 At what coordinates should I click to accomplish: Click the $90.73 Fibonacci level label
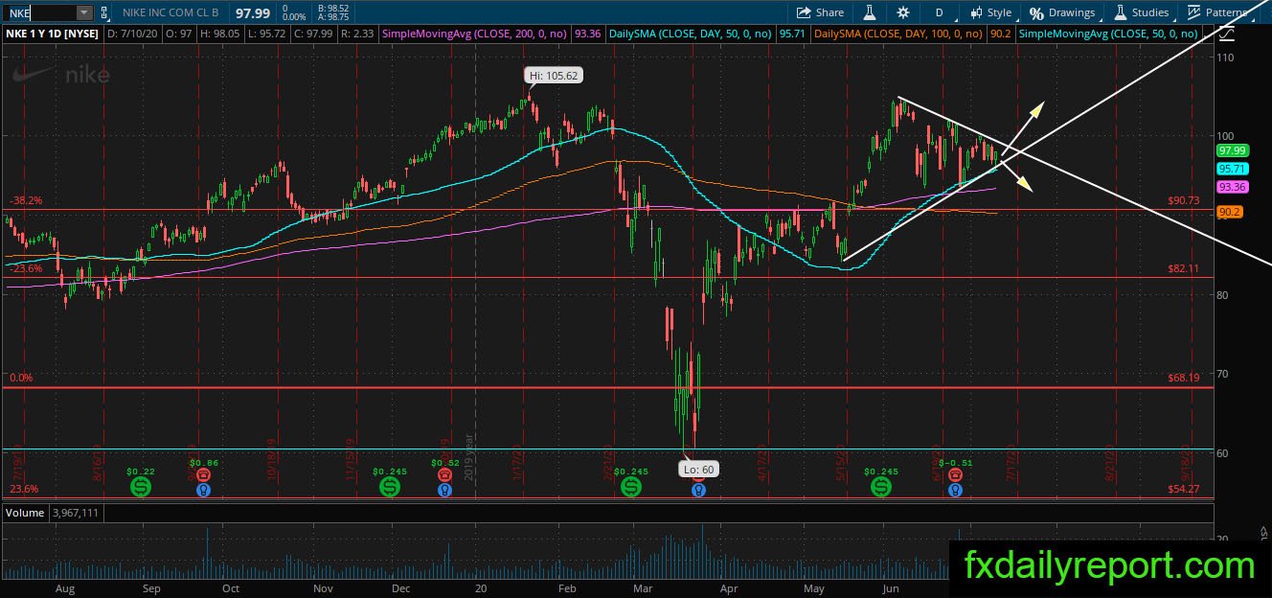coord(1184,201)
